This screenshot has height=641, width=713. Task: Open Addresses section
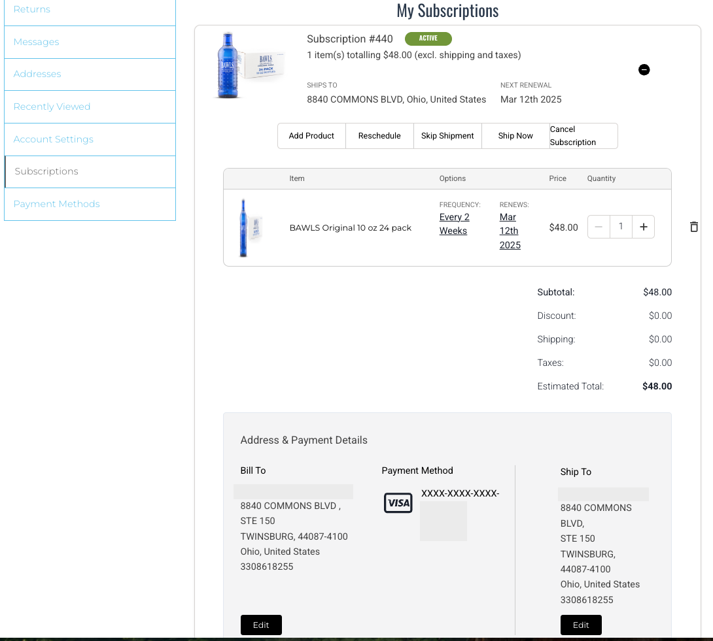coord(90,74)
